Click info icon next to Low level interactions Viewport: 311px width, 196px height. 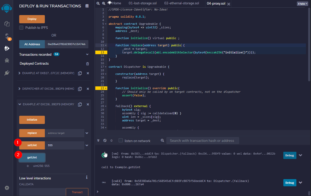point(87,177)
